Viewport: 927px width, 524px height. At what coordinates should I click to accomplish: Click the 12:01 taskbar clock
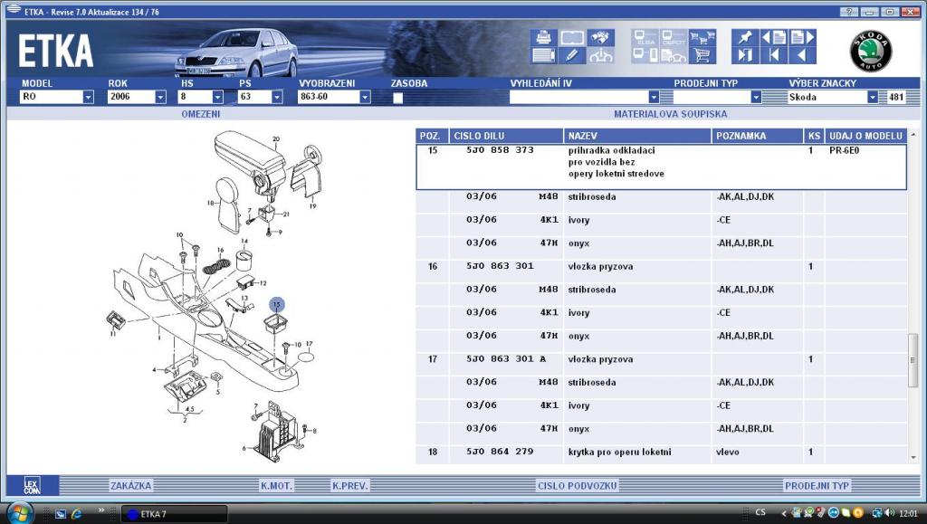[908, 513]
